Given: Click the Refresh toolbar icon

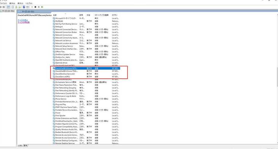Looking at the screenshot, I should coord(16,7).
